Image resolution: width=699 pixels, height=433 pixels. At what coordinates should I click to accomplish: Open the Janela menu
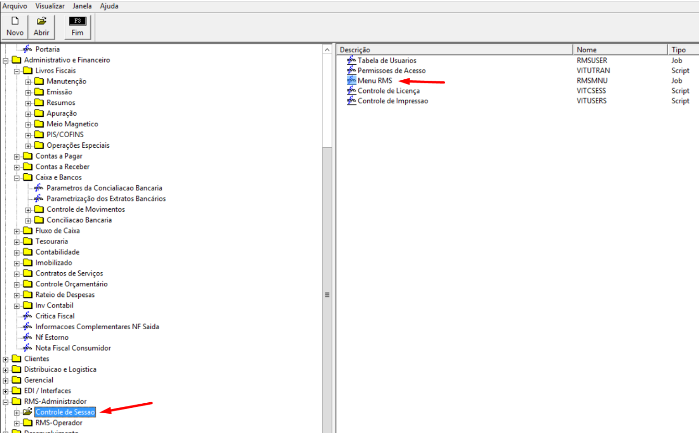(82, 6)
